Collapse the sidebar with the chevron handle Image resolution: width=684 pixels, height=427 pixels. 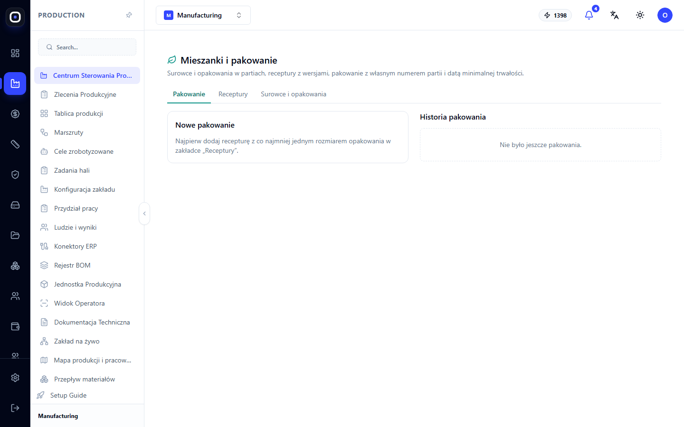tap(144, 213)
